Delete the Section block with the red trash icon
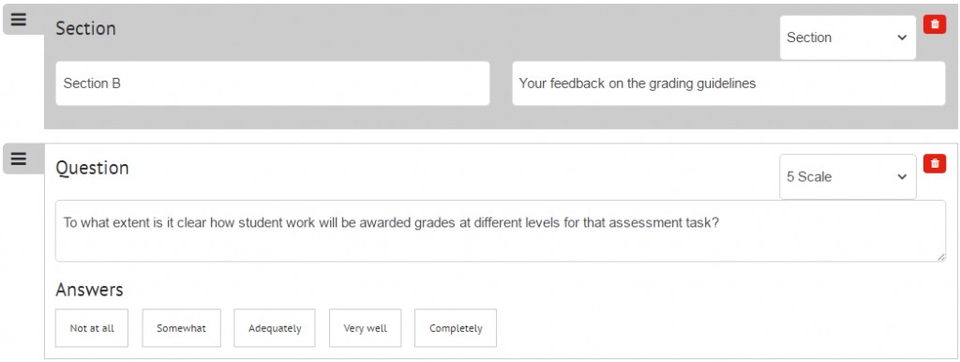Viewport: 960px width, 362px height. (x=935, y=24)
